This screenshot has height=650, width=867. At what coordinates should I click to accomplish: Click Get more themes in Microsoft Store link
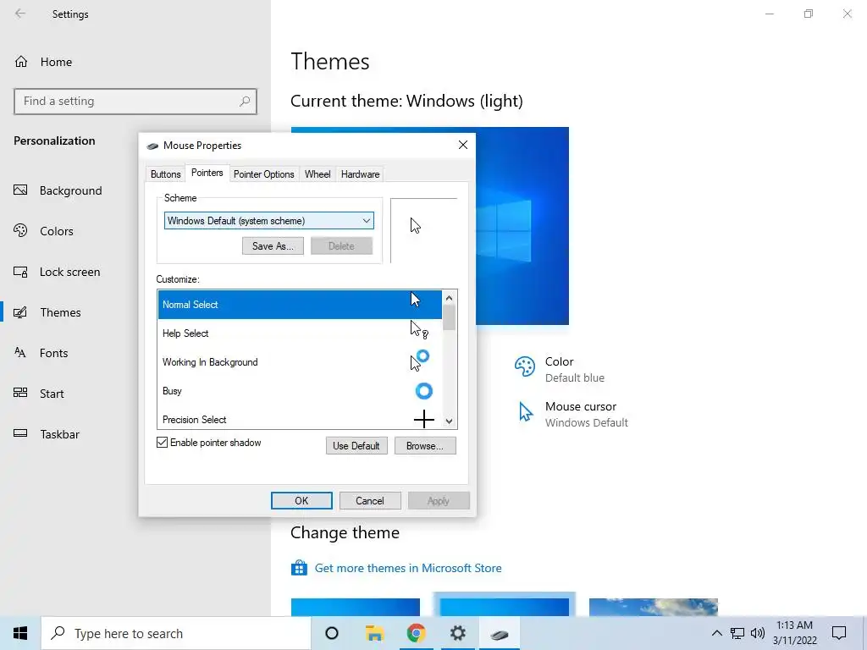(x=408, y=568)
